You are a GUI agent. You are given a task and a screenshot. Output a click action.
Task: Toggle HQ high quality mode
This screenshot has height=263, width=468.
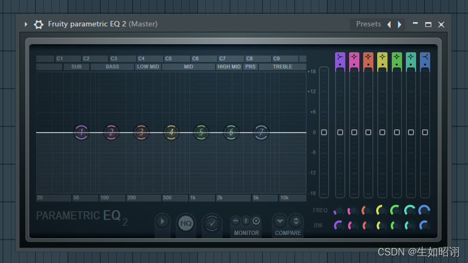tap(186, 223)
